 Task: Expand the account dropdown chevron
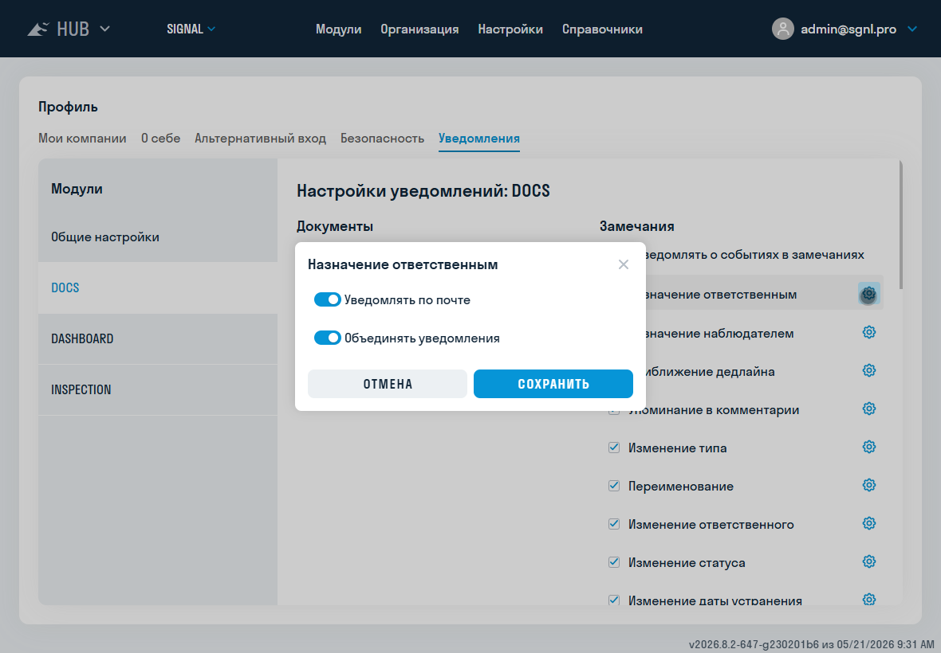(x=912, y=29)
